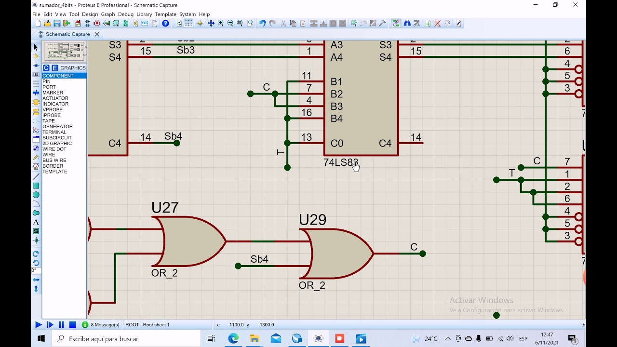The width and height of the screenshot is (617, 347).
Task: Click the pan crossed arrows icon
Action: (211, 23)
